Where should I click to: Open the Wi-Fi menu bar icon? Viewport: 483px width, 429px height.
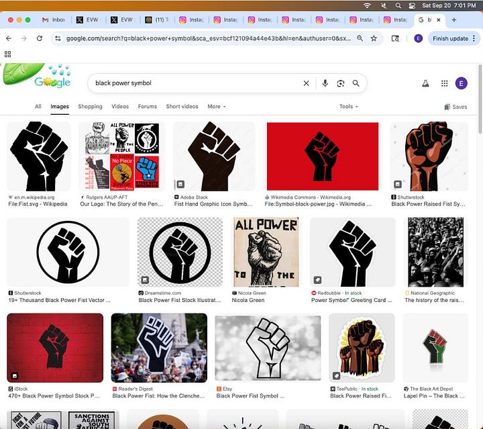pos(367,5)
